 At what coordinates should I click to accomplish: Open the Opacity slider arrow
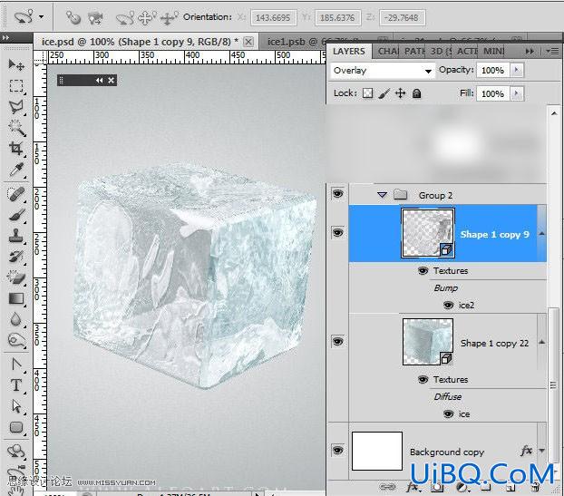517,70
